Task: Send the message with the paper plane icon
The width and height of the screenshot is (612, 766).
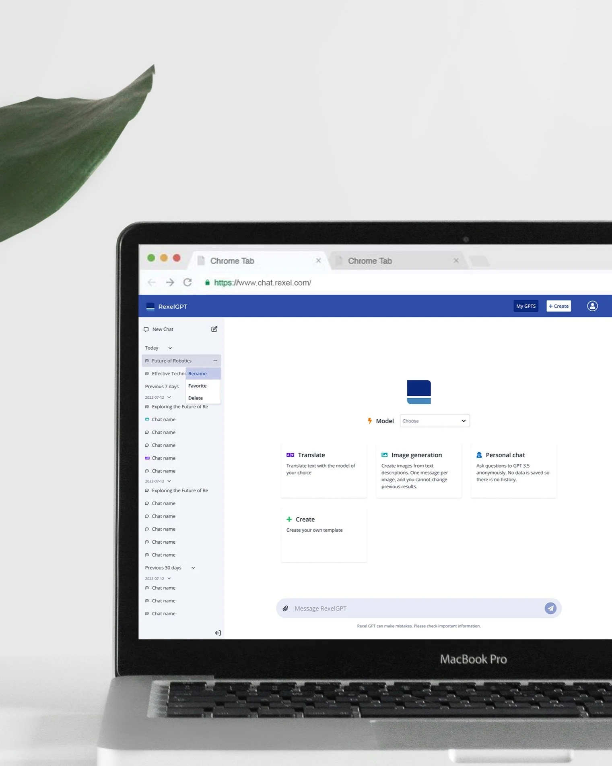Action: (x=550, y=608)
